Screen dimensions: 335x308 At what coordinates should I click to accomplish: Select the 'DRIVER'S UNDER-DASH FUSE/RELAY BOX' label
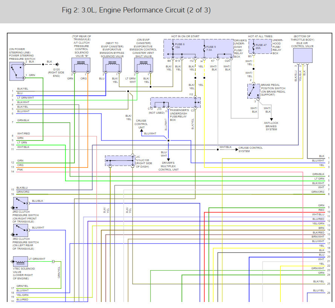pyautogui.click(x=241, y=49)
